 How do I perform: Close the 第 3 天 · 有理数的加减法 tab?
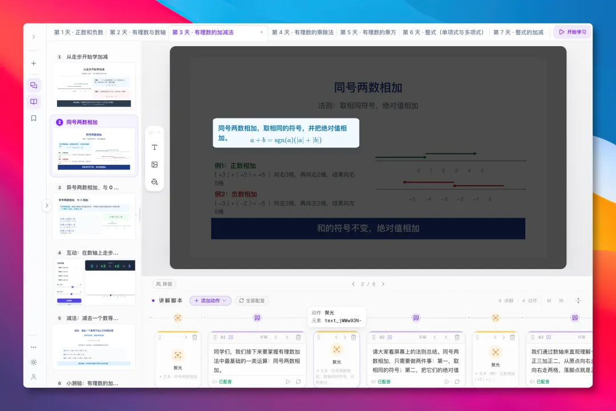click(x=262, y=32)
